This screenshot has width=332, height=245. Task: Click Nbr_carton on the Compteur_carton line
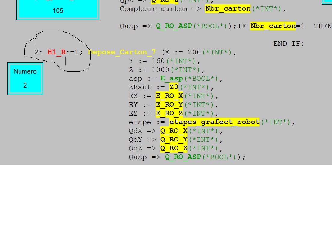(x=228, y=9)
